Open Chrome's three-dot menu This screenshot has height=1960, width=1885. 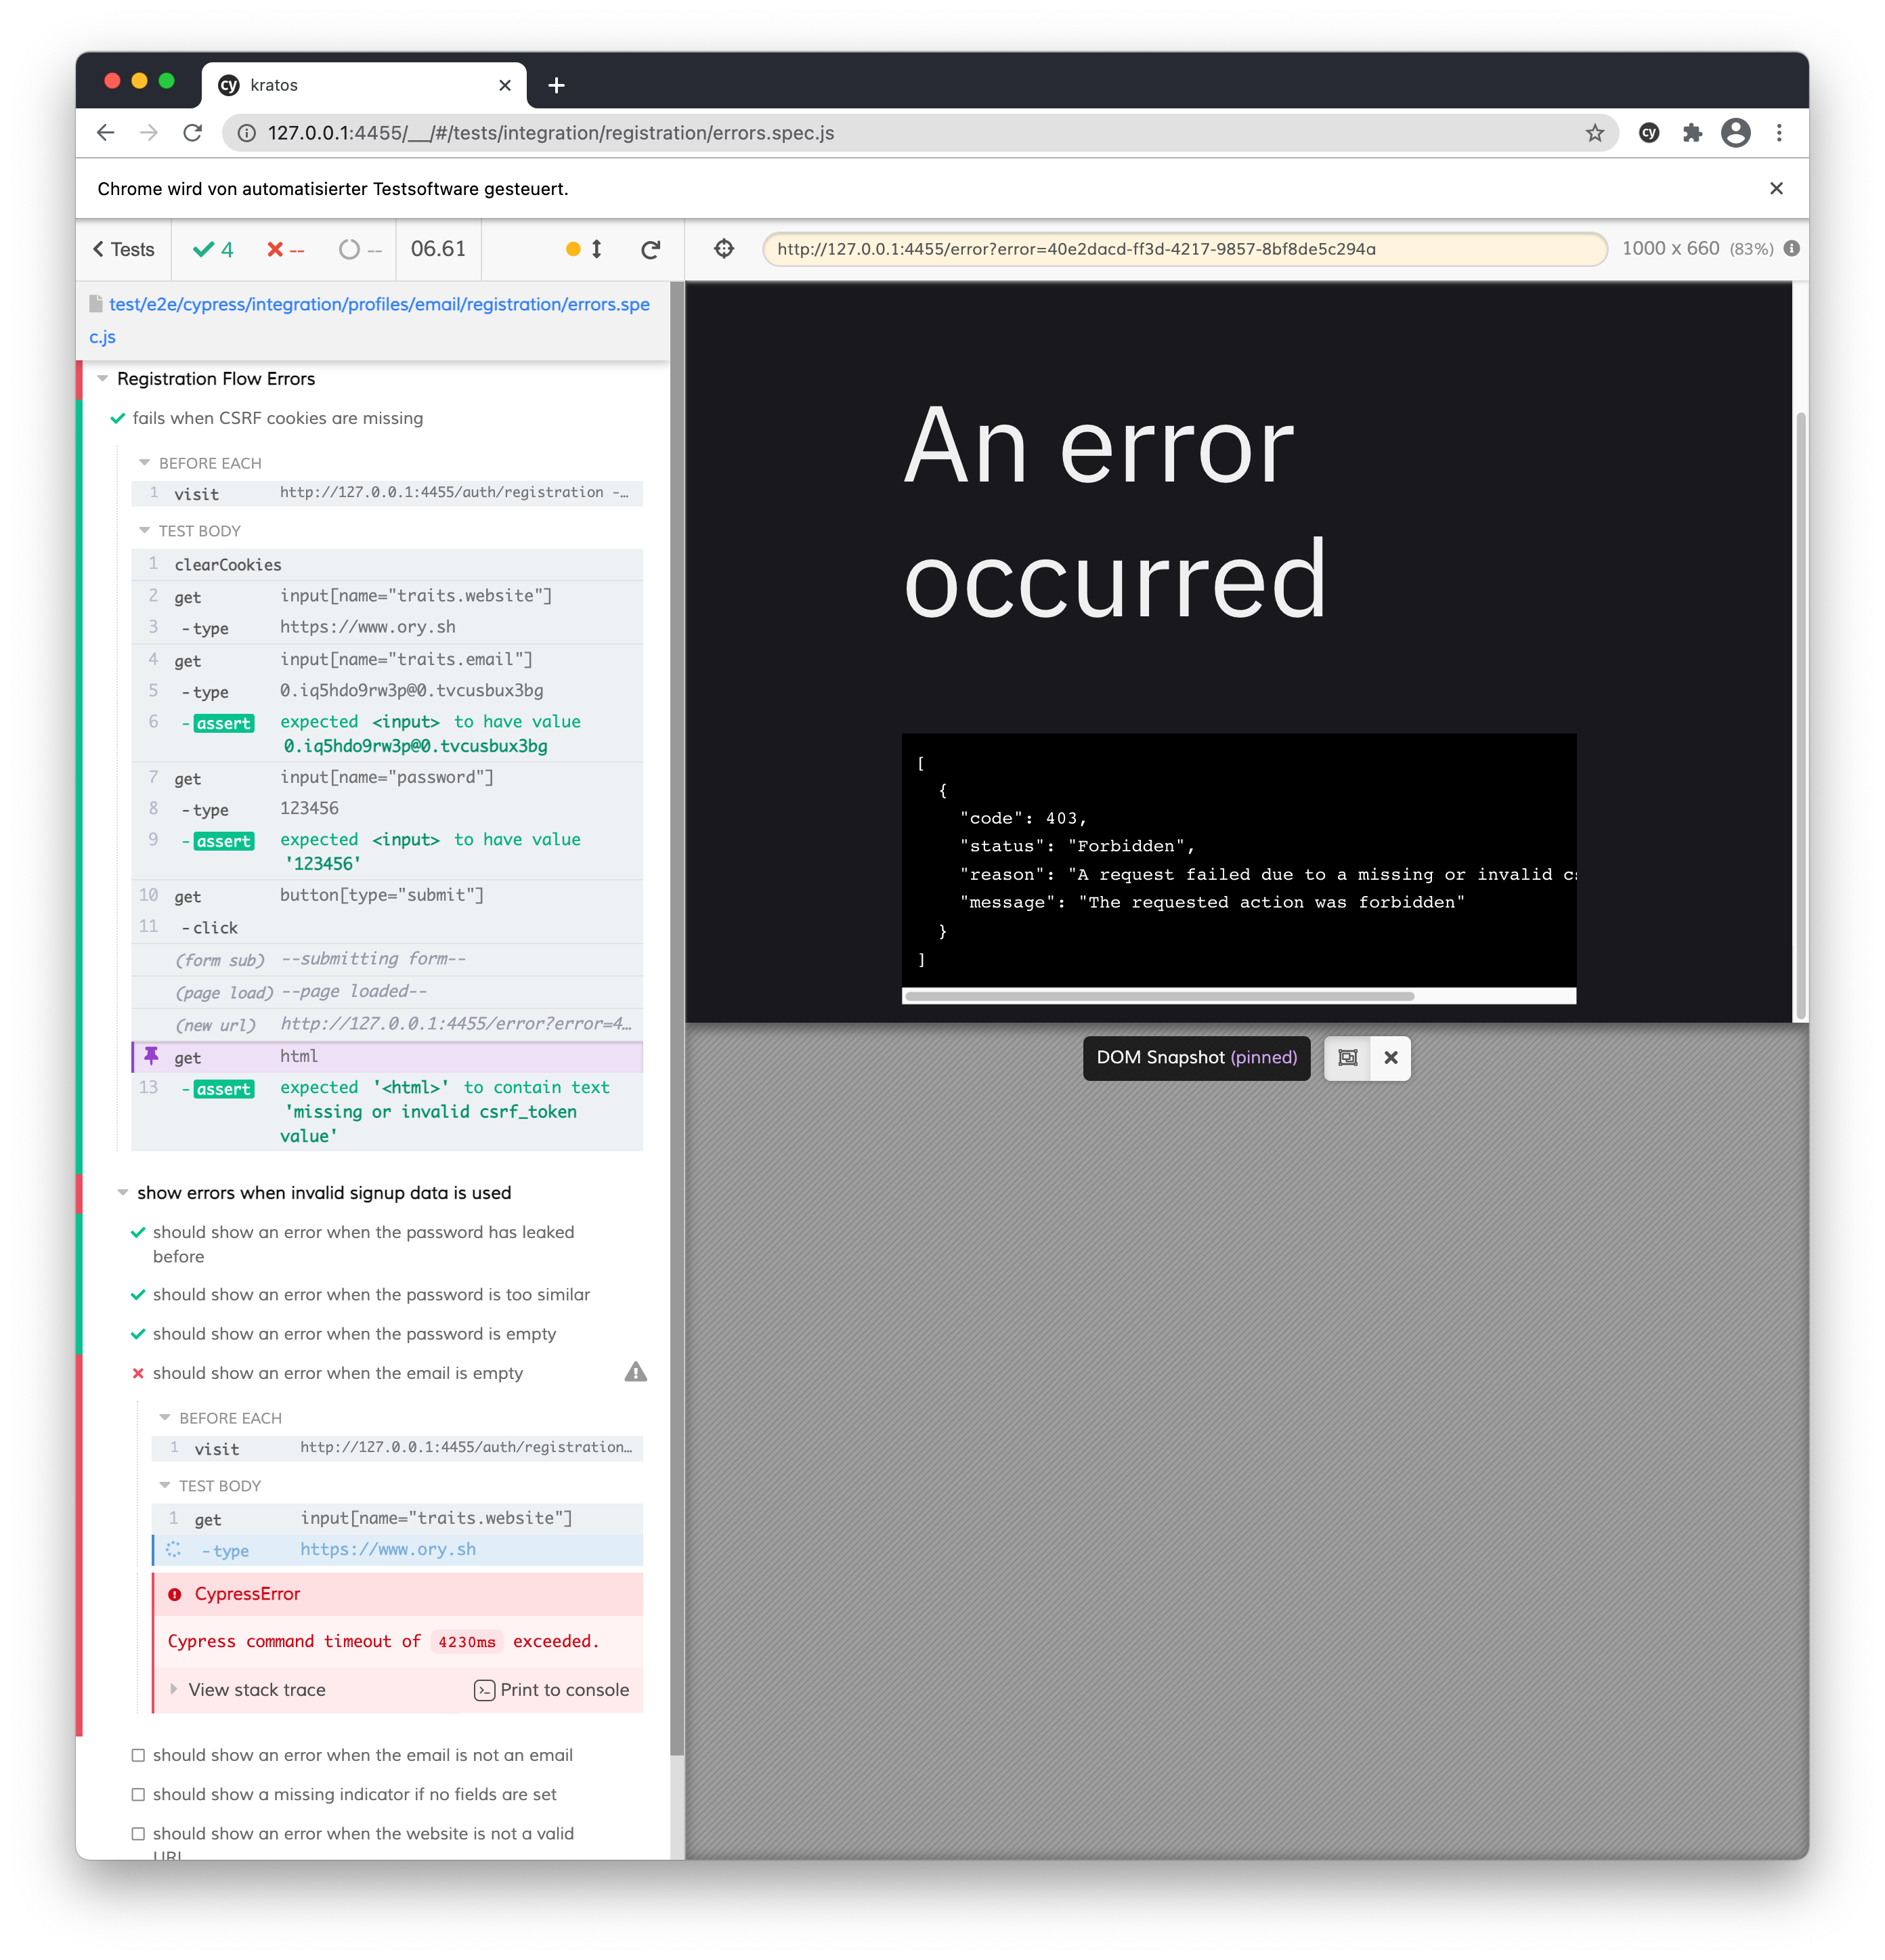coord(1779,132)
